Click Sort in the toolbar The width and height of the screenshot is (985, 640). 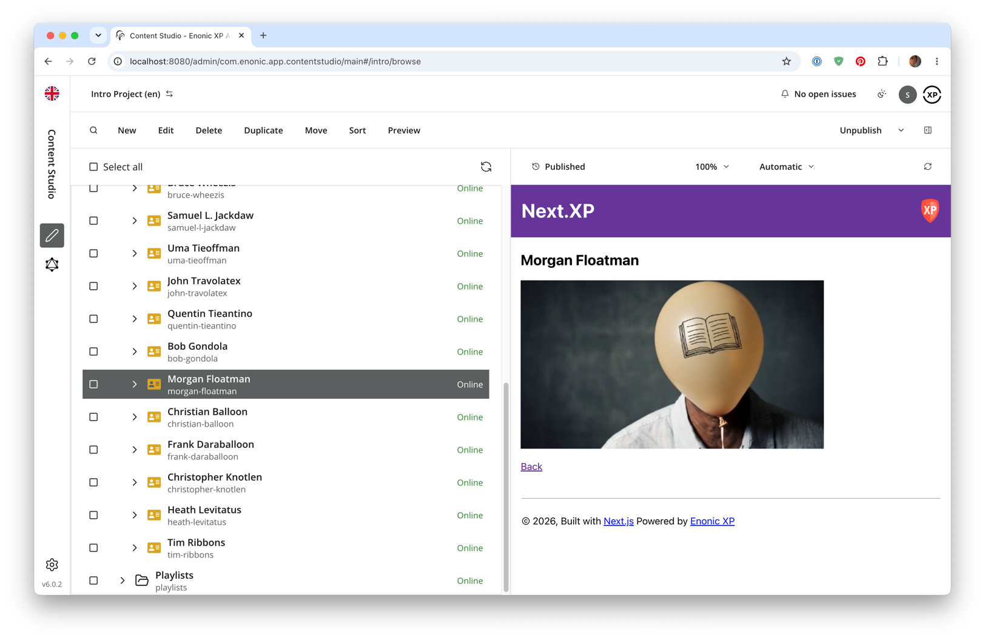[357, 130]
